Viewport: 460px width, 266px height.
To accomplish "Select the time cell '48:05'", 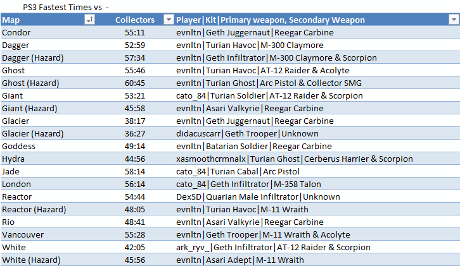I will tap(135, 209).
